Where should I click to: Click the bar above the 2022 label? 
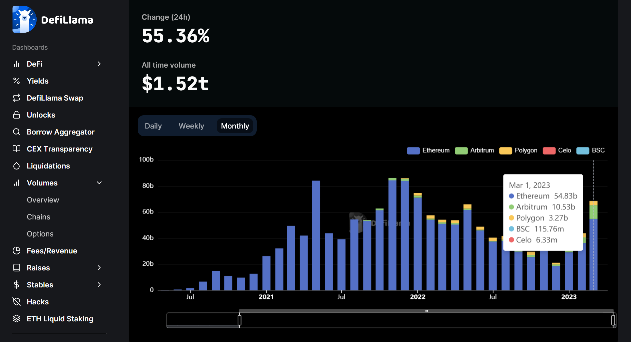(x=418, y=241)
